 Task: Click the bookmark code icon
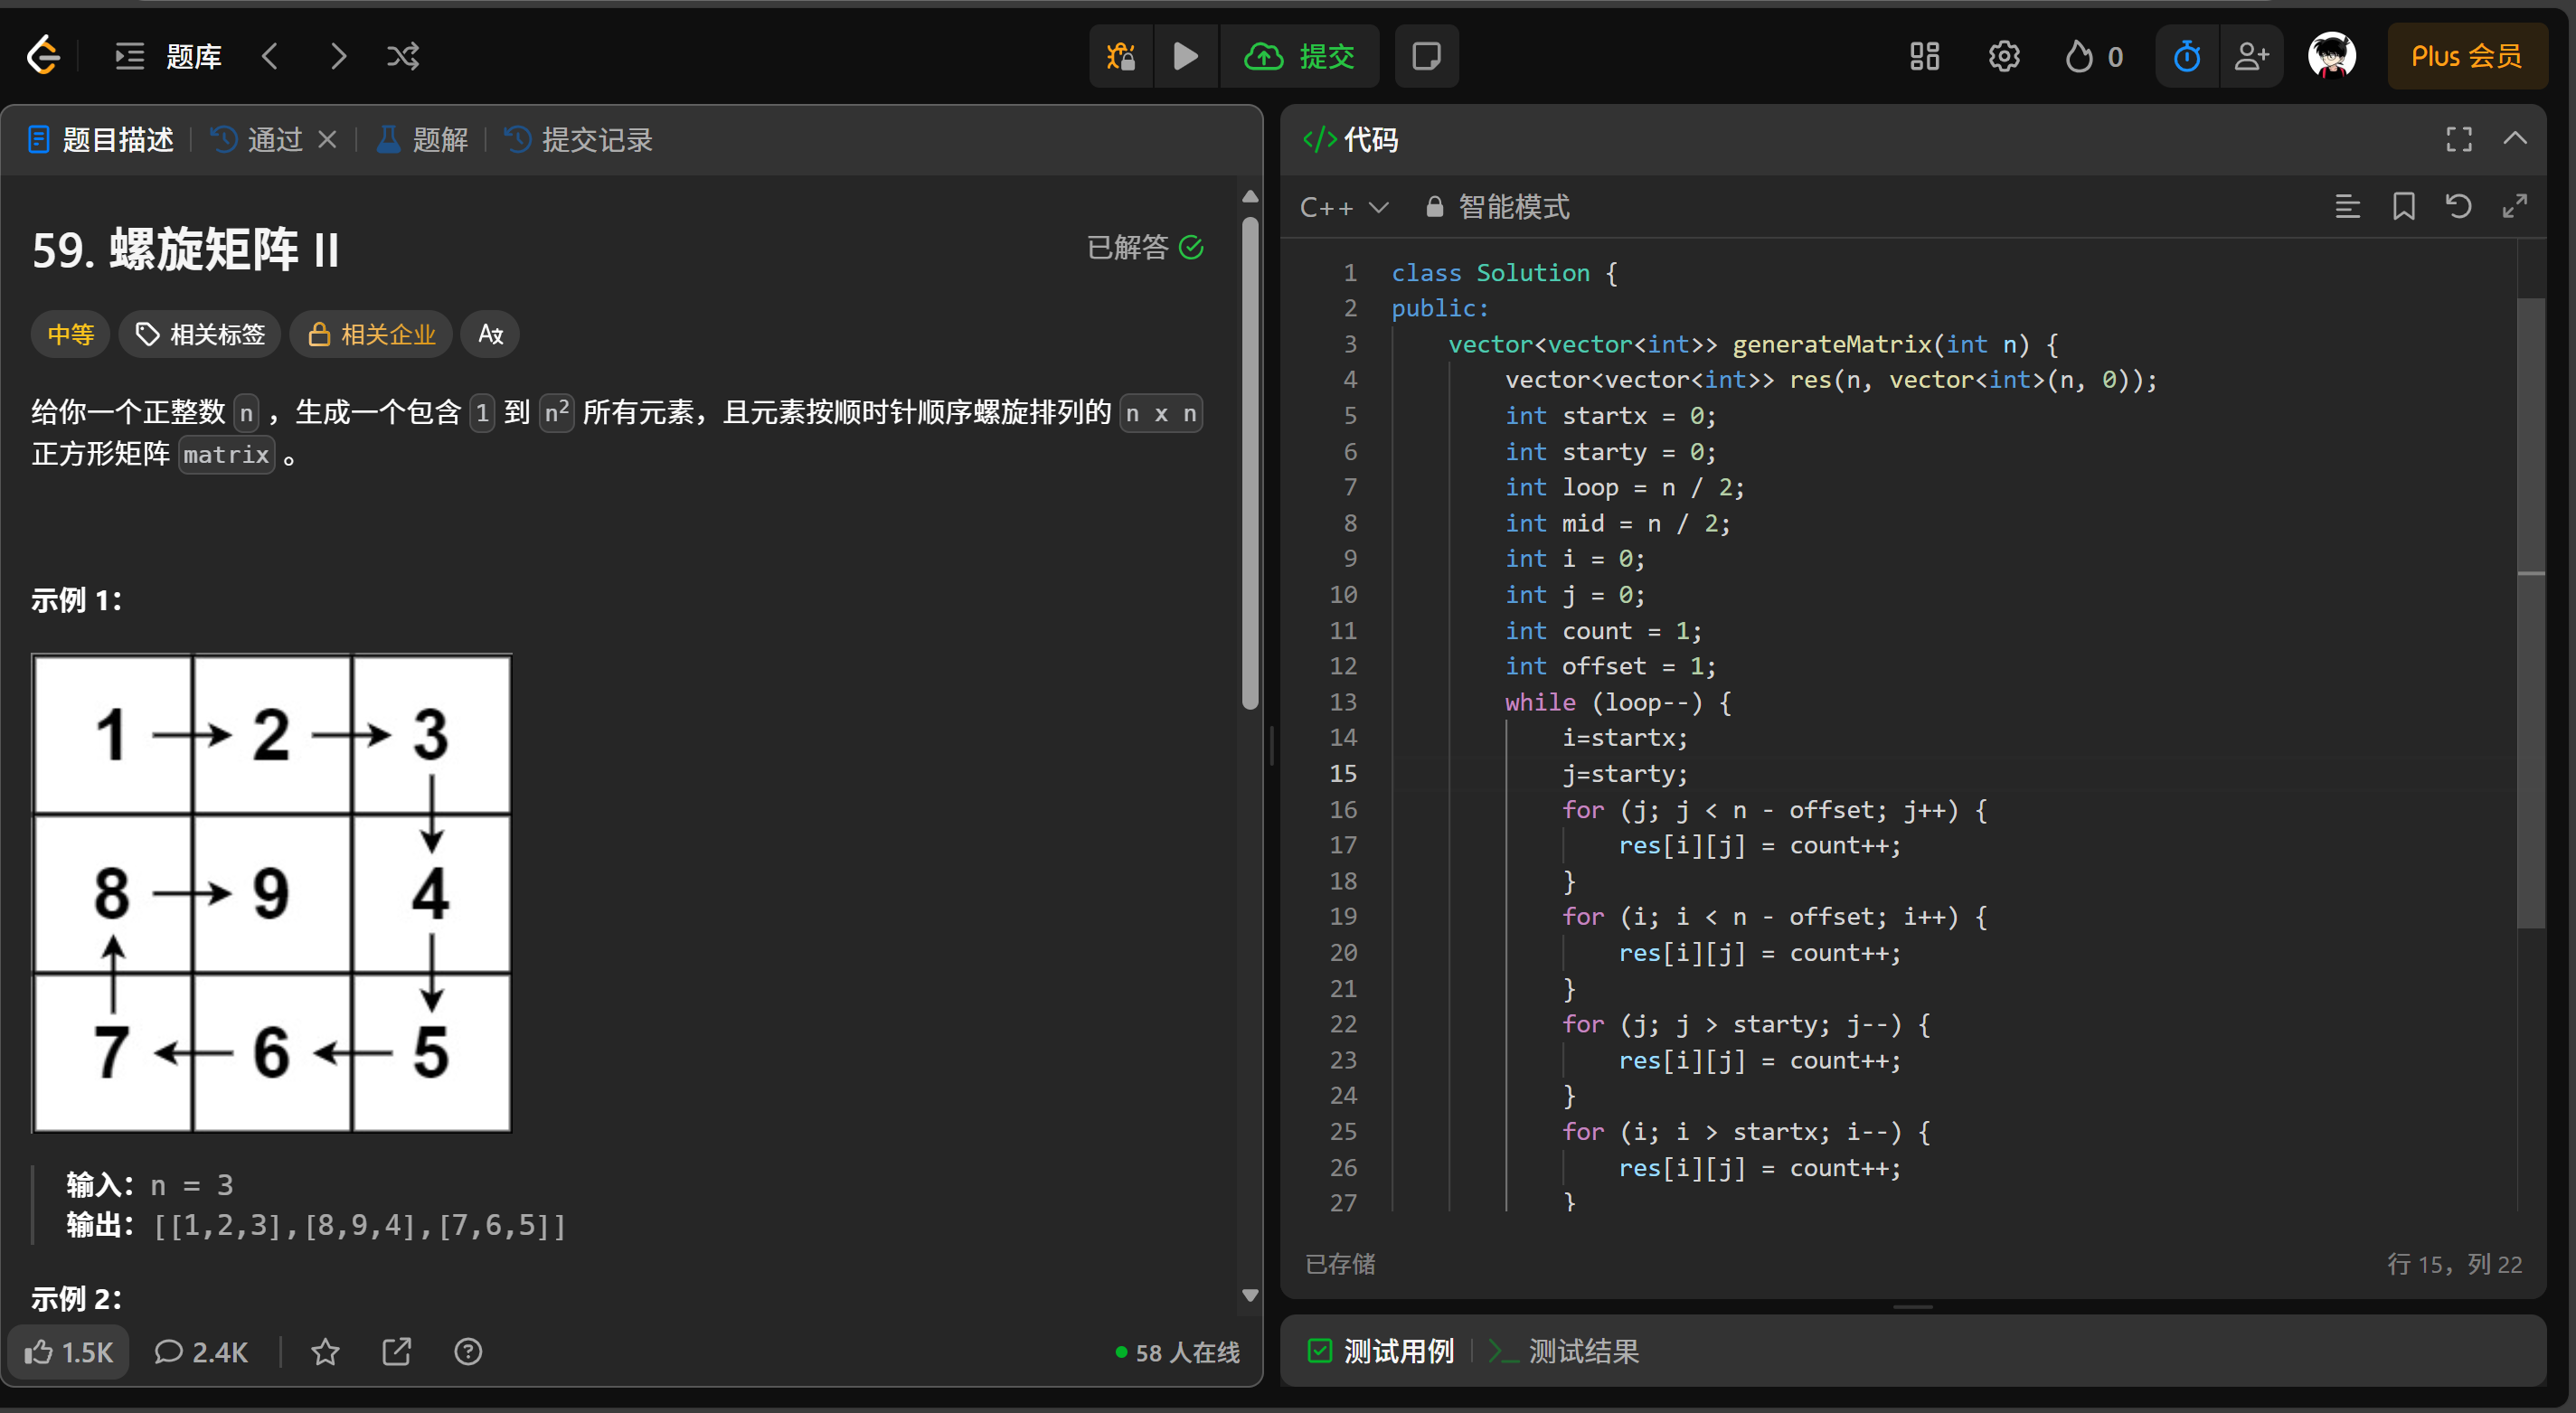pyautogui.click(x=2403, y=207)
